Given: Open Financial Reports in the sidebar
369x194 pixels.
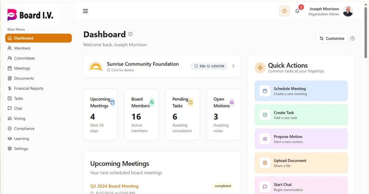Looking at the screenshot, I should click(38, 88).
